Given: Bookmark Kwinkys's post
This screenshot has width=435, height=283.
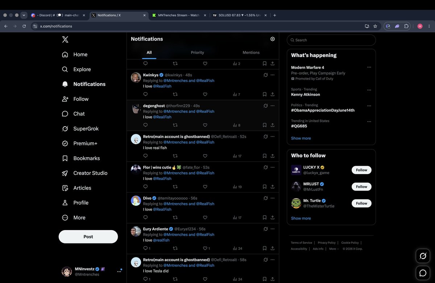Looking at the screenshot, I should 265,94.
